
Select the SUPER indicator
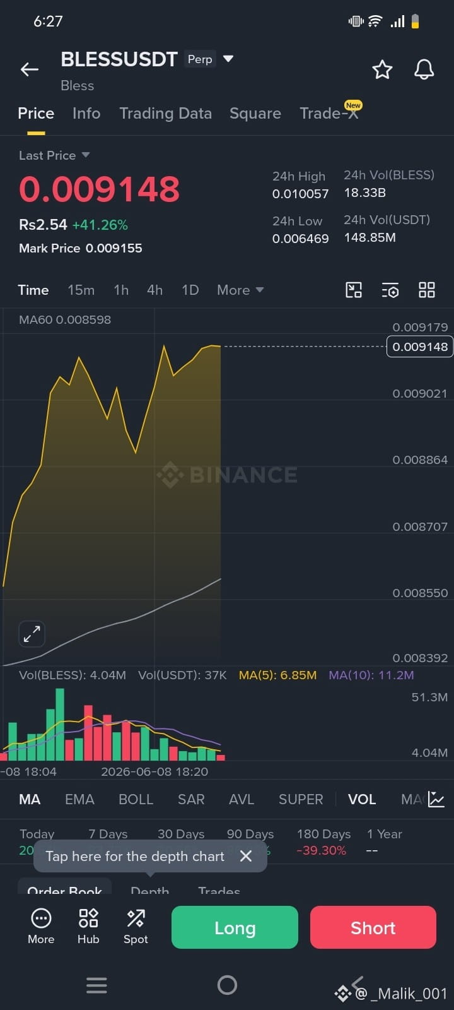[x=301, y=799]
